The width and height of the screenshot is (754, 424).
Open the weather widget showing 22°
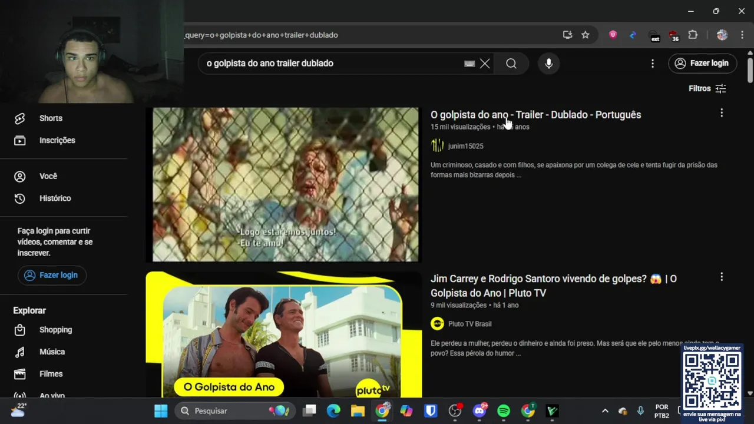click(x=18, y=410)
